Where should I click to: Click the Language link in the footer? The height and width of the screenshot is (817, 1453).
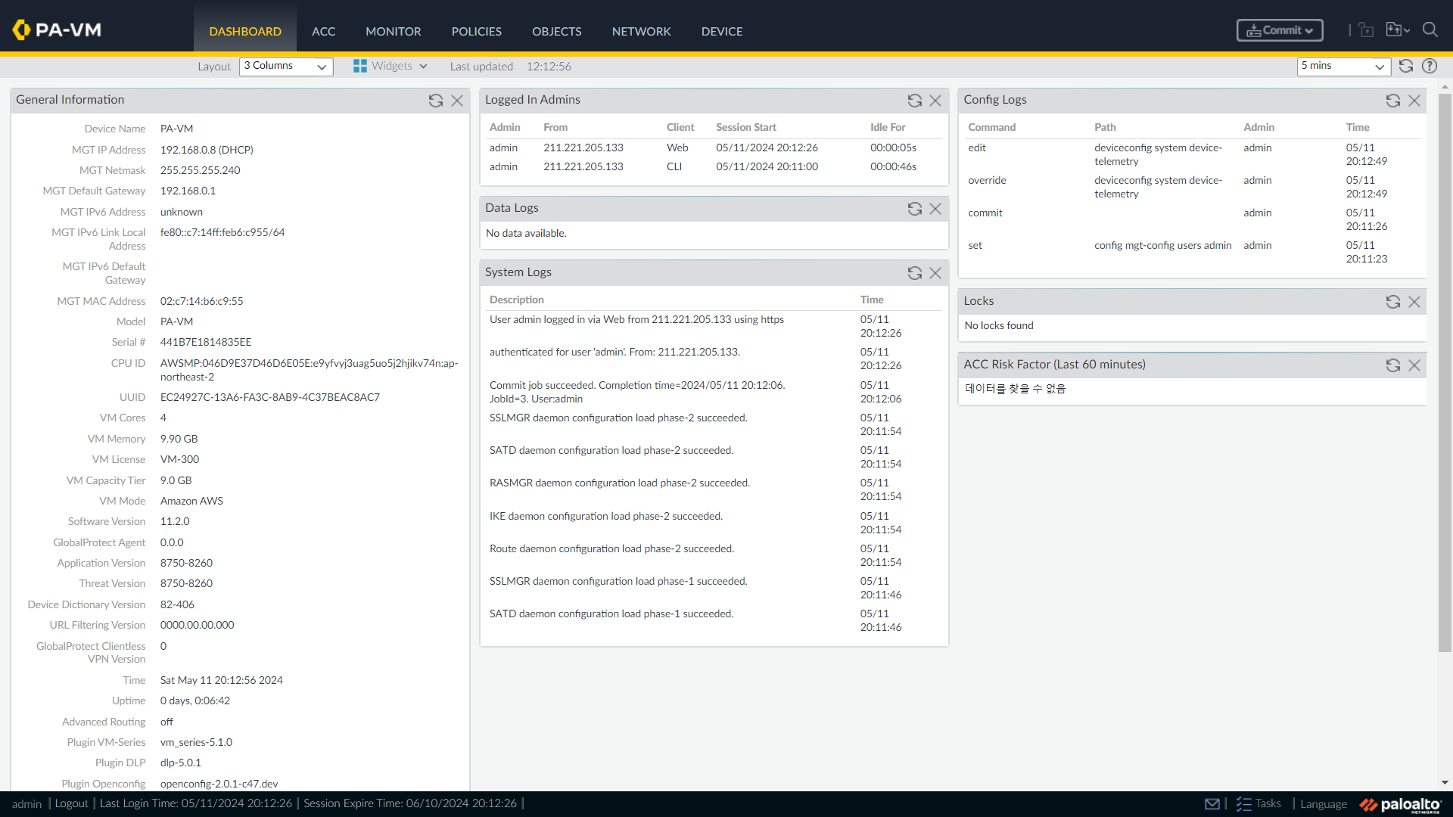coord(1323,804)
